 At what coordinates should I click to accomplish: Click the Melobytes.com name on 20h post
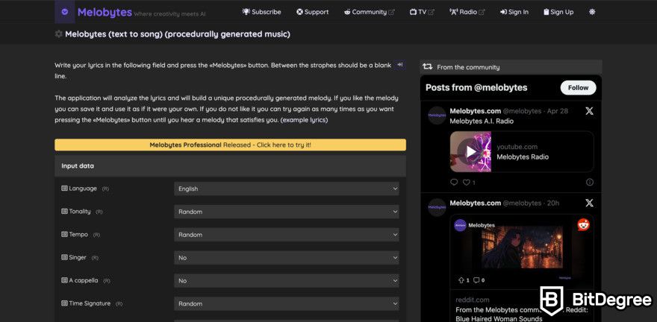coord(475,203)
